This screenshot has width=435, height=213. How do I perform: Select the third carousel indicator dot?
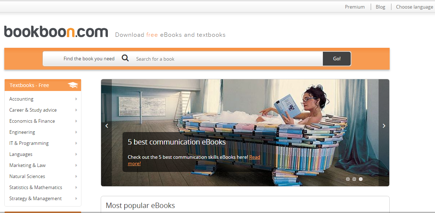pyautogui.click(x=361, y=179)
